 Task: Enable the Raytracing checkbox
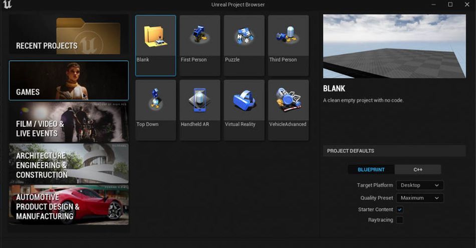coord(400,220)
